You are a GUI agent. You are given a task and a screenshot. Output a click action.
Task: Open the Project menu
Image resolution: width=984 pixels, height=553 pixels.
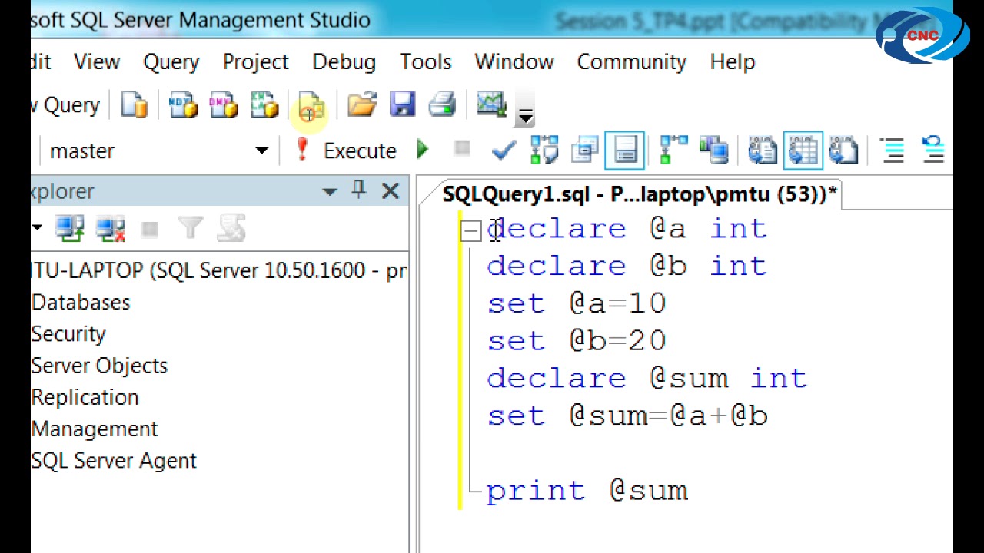click(256, 62)
